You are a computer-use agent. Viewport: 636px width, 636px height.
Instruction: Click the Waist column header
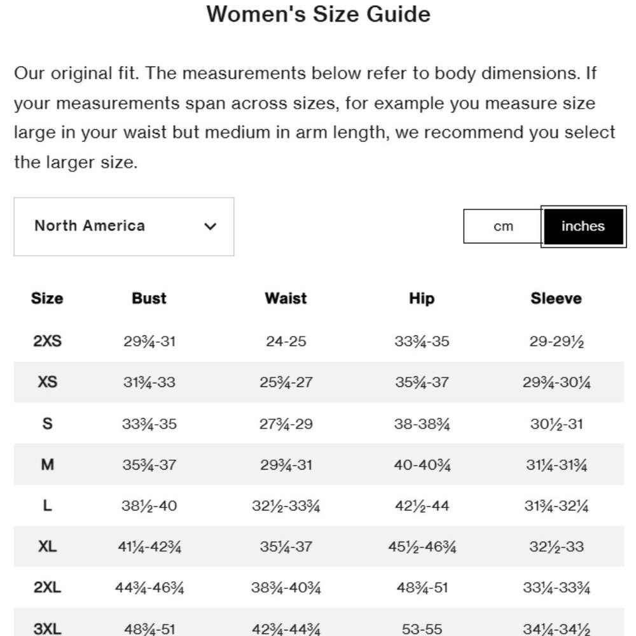(x=286, y=298)
